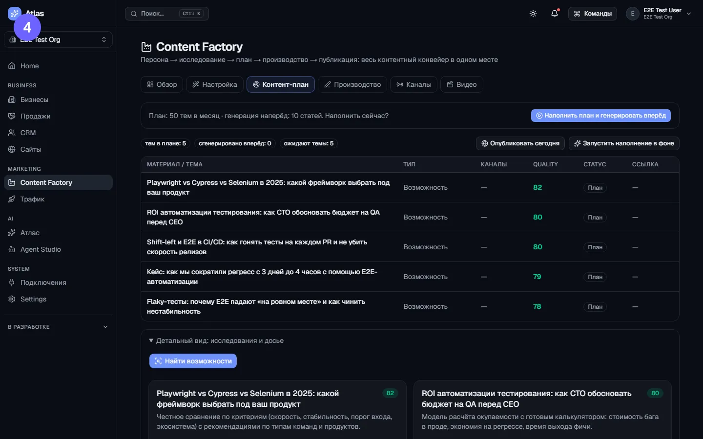This screenshot has width=703, height=439.
Task: Click the Сайты globe icon
Action: (x=12, y=149)
